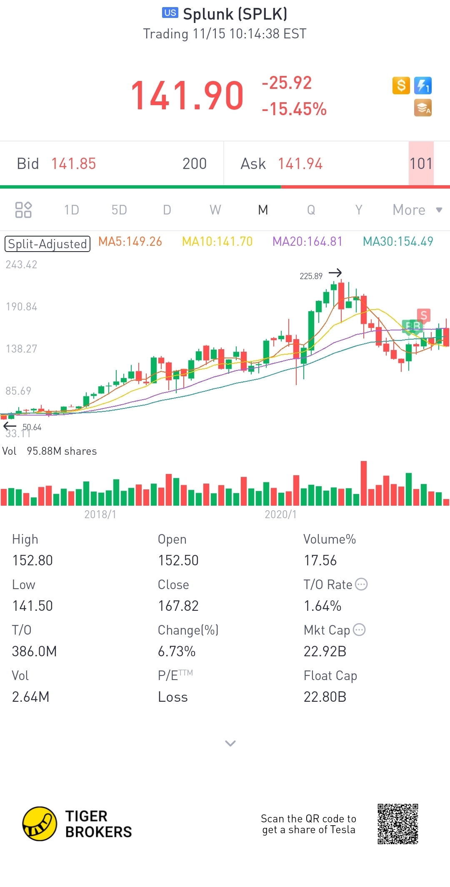Viewport: 450px width, 887px height.
Task: Tap Vol 95.88M shares label
Action: pos(50,451)
